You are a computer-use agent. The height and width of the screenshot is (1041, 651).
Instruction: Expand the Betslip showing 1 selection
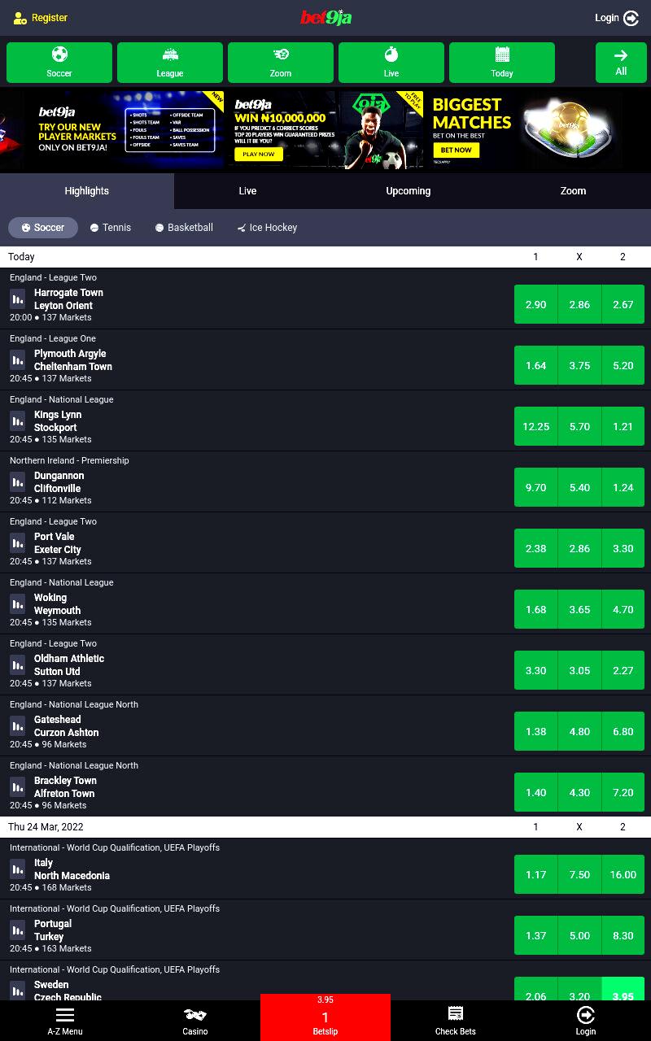[325, 1017]
